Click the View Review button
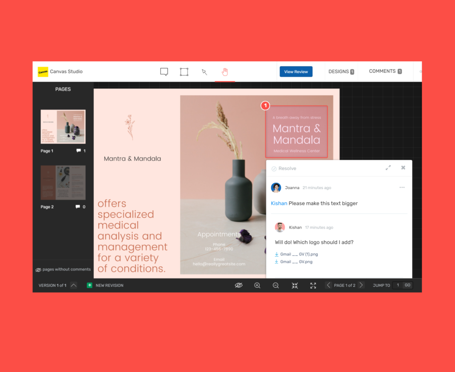 point(295,71)
